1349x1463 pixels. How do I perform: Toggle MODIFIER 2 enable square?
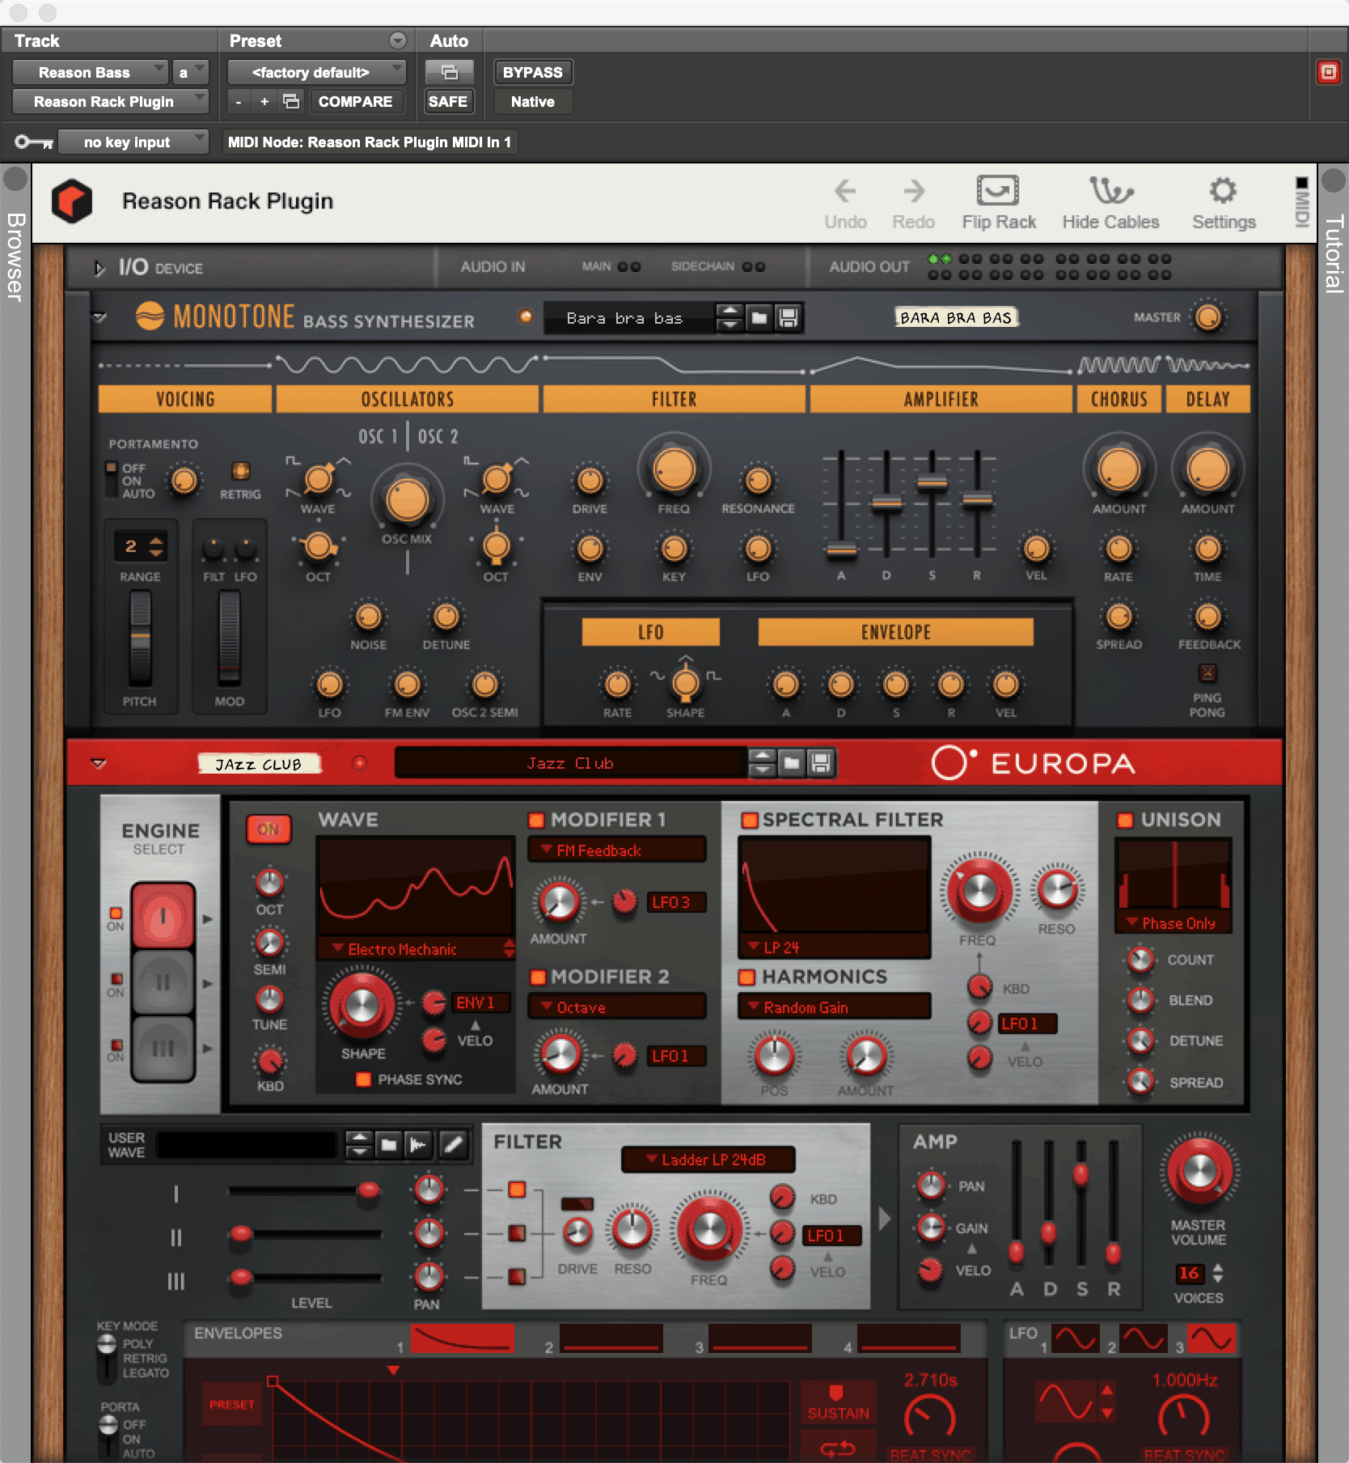[536, 977]
